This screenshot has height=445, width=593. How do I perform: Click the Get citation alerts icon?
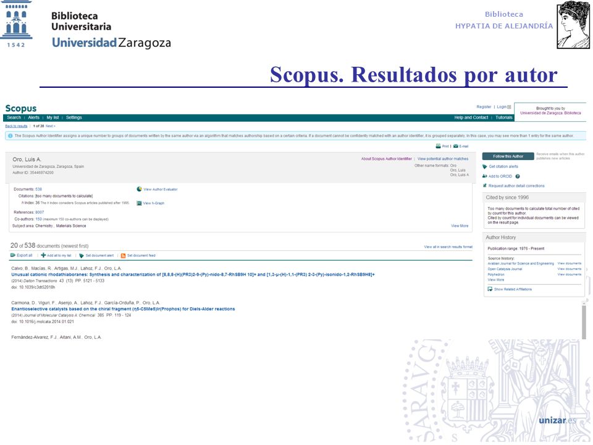pos(485,166)
